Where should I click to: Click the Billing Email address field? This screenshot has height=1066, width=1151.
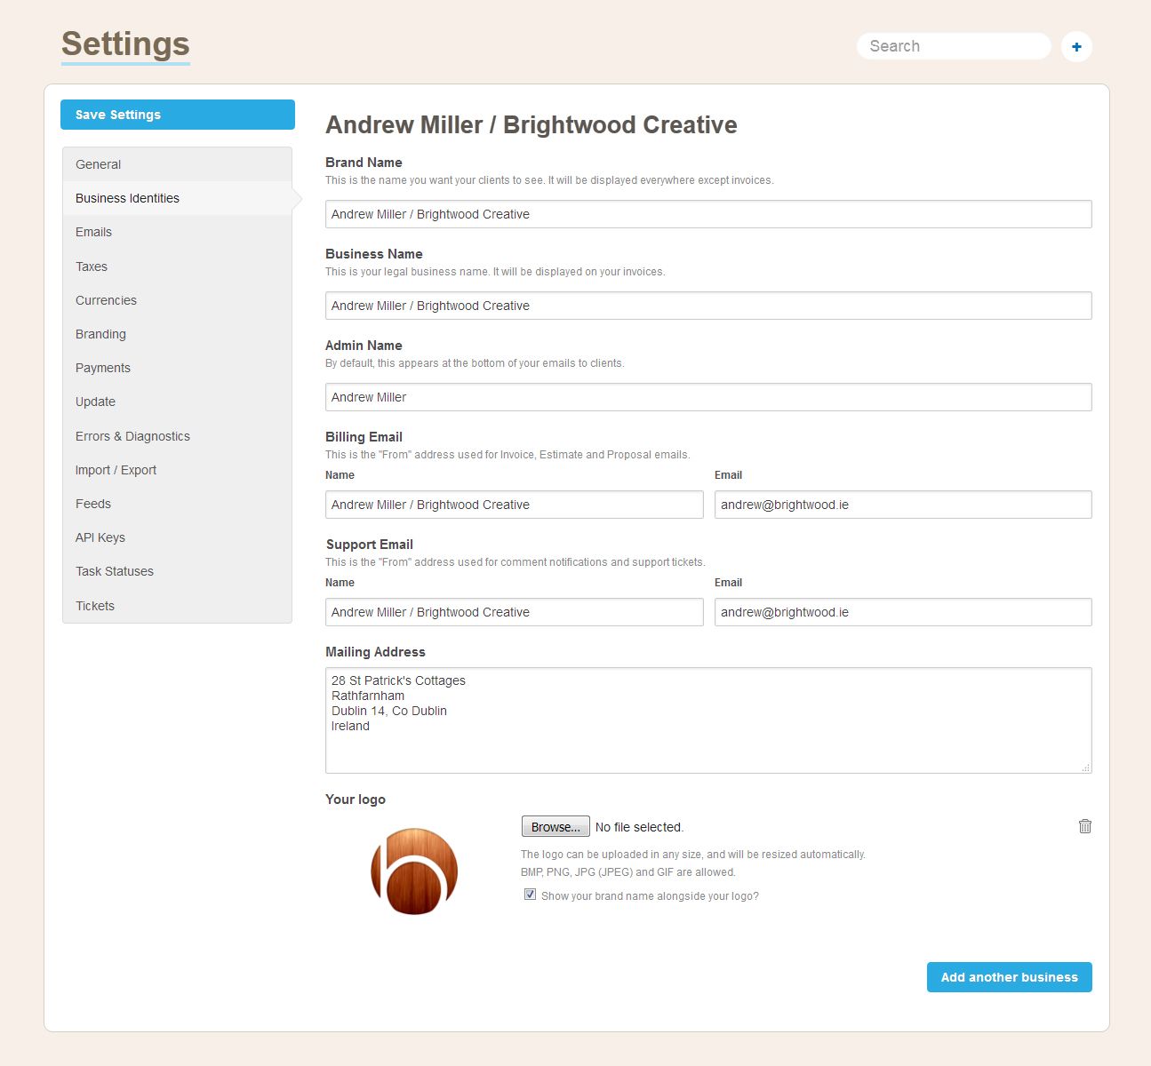pos(903,505)
